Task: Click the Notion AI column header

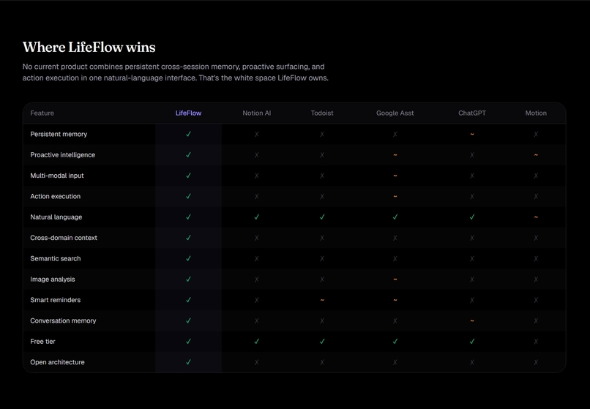Action: [x=257, y=113]
